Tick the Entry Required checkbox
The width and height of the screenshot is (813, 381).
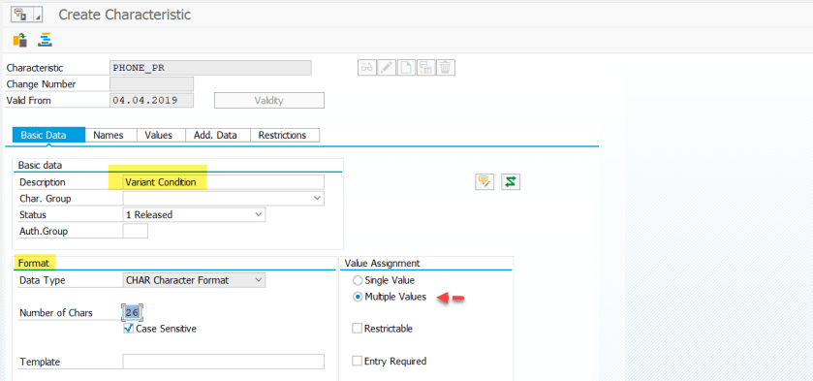point(357,361)
